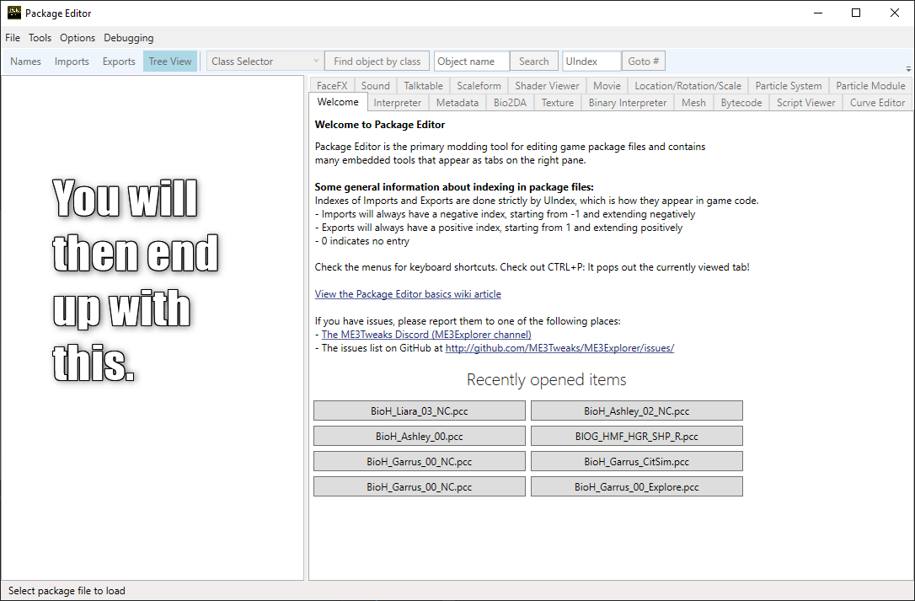Follow the Package Editor basics wiki link
Screen dimensions: 915x601
(408, 294)
